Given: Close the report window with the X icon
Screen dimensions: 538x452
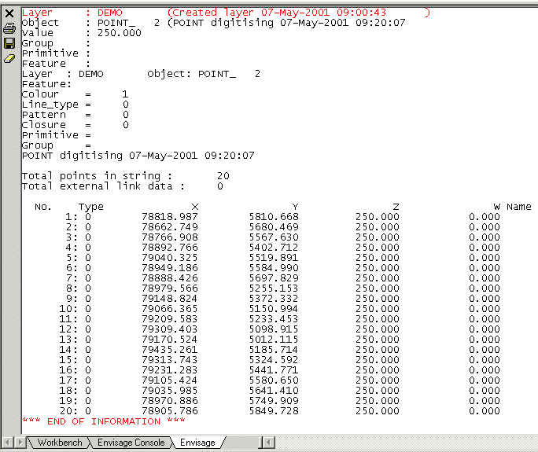Looking at the screenshot, I should point(9,13).
